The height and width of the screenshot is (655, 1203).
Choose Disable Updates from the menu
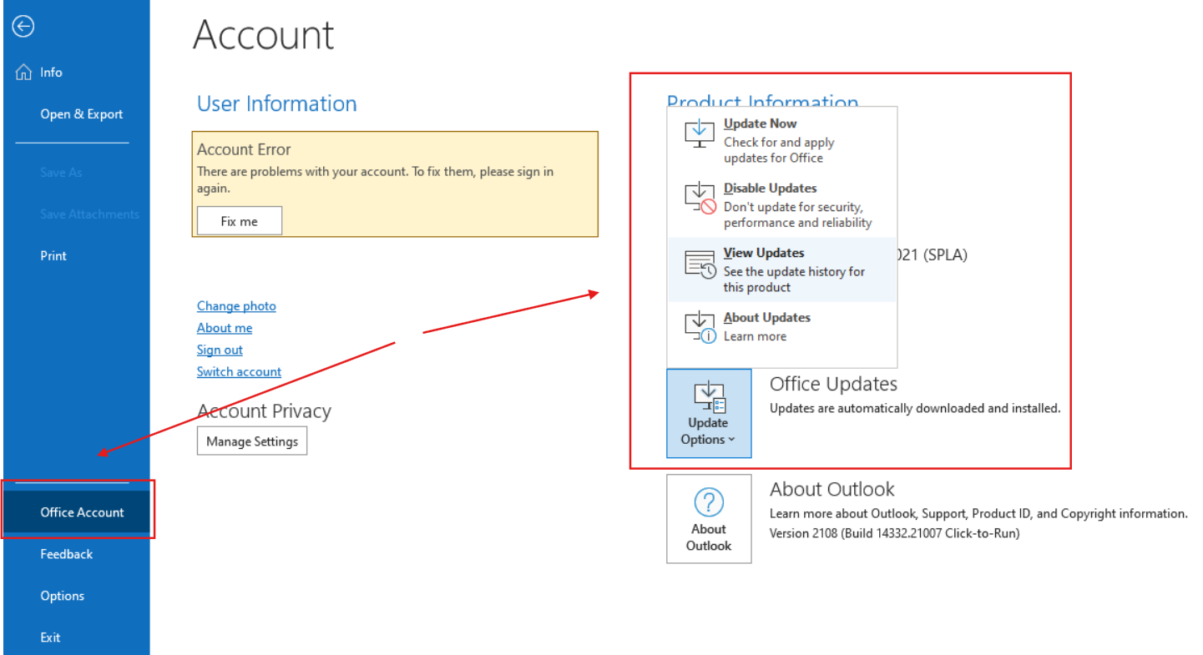coord(782,205)
